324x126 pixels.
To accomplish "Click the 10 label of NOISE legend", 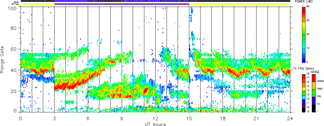I will coord(318,104).
